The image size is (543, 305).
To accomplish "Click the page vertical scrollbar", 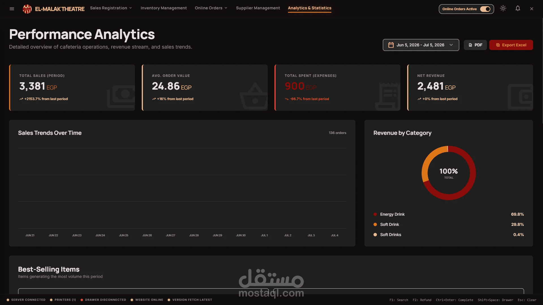I will (542, 71).
